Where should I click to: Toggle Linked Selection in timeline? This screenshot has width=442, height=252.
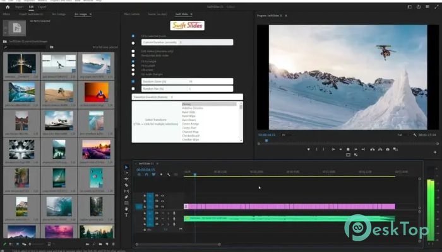coord(153,175)
